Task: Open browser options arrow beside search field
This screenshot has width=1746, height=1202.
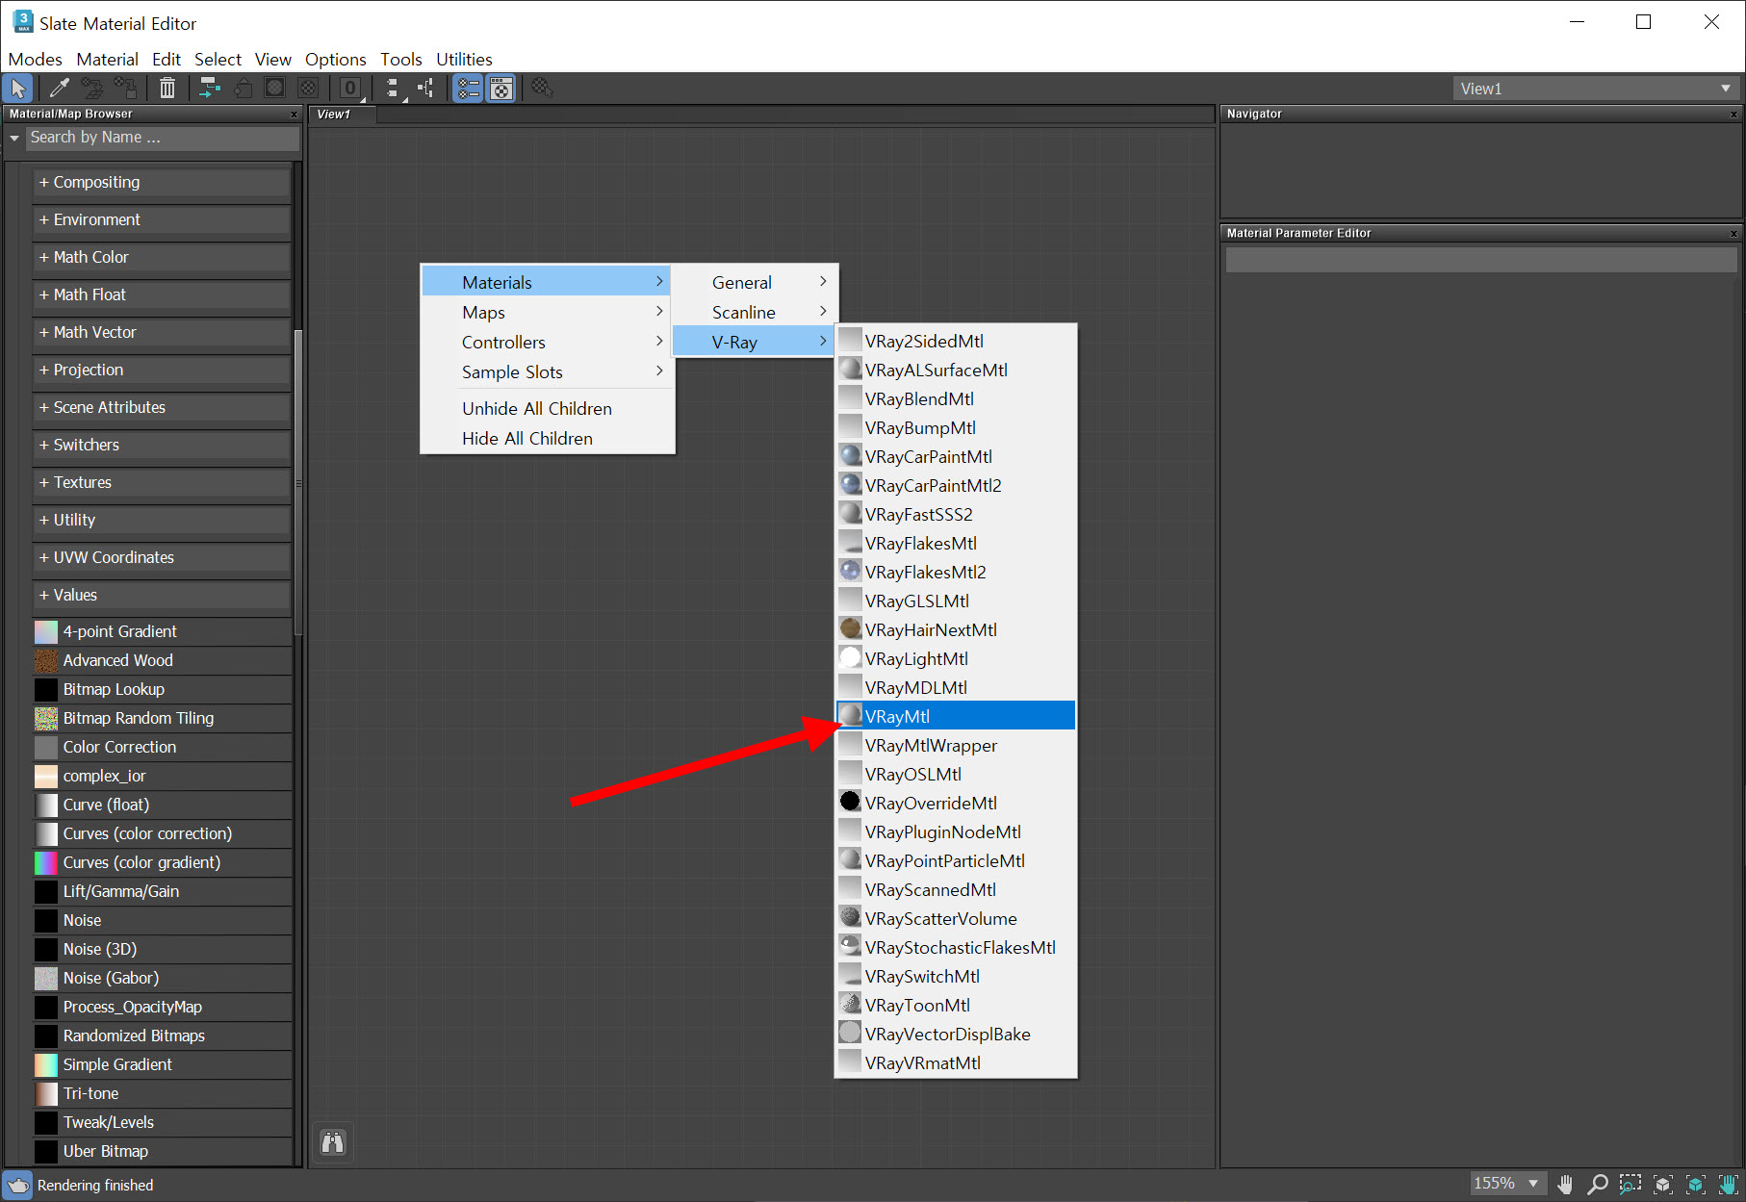Action: (14, 138)
